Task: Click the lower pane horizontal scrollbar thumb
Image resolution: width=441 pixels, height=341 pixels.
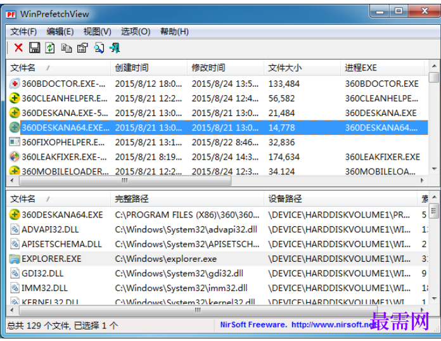Action: point(198,310)
